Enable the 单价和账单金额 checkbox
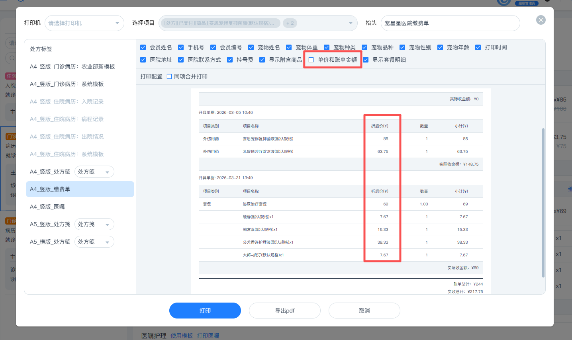The image size is (572, 340). pyautogui.click(x=311, y=60)
